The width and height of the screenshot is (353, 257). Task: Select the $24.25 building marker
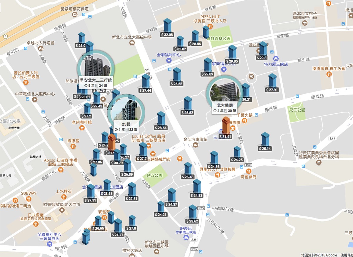tap(237, 154)
